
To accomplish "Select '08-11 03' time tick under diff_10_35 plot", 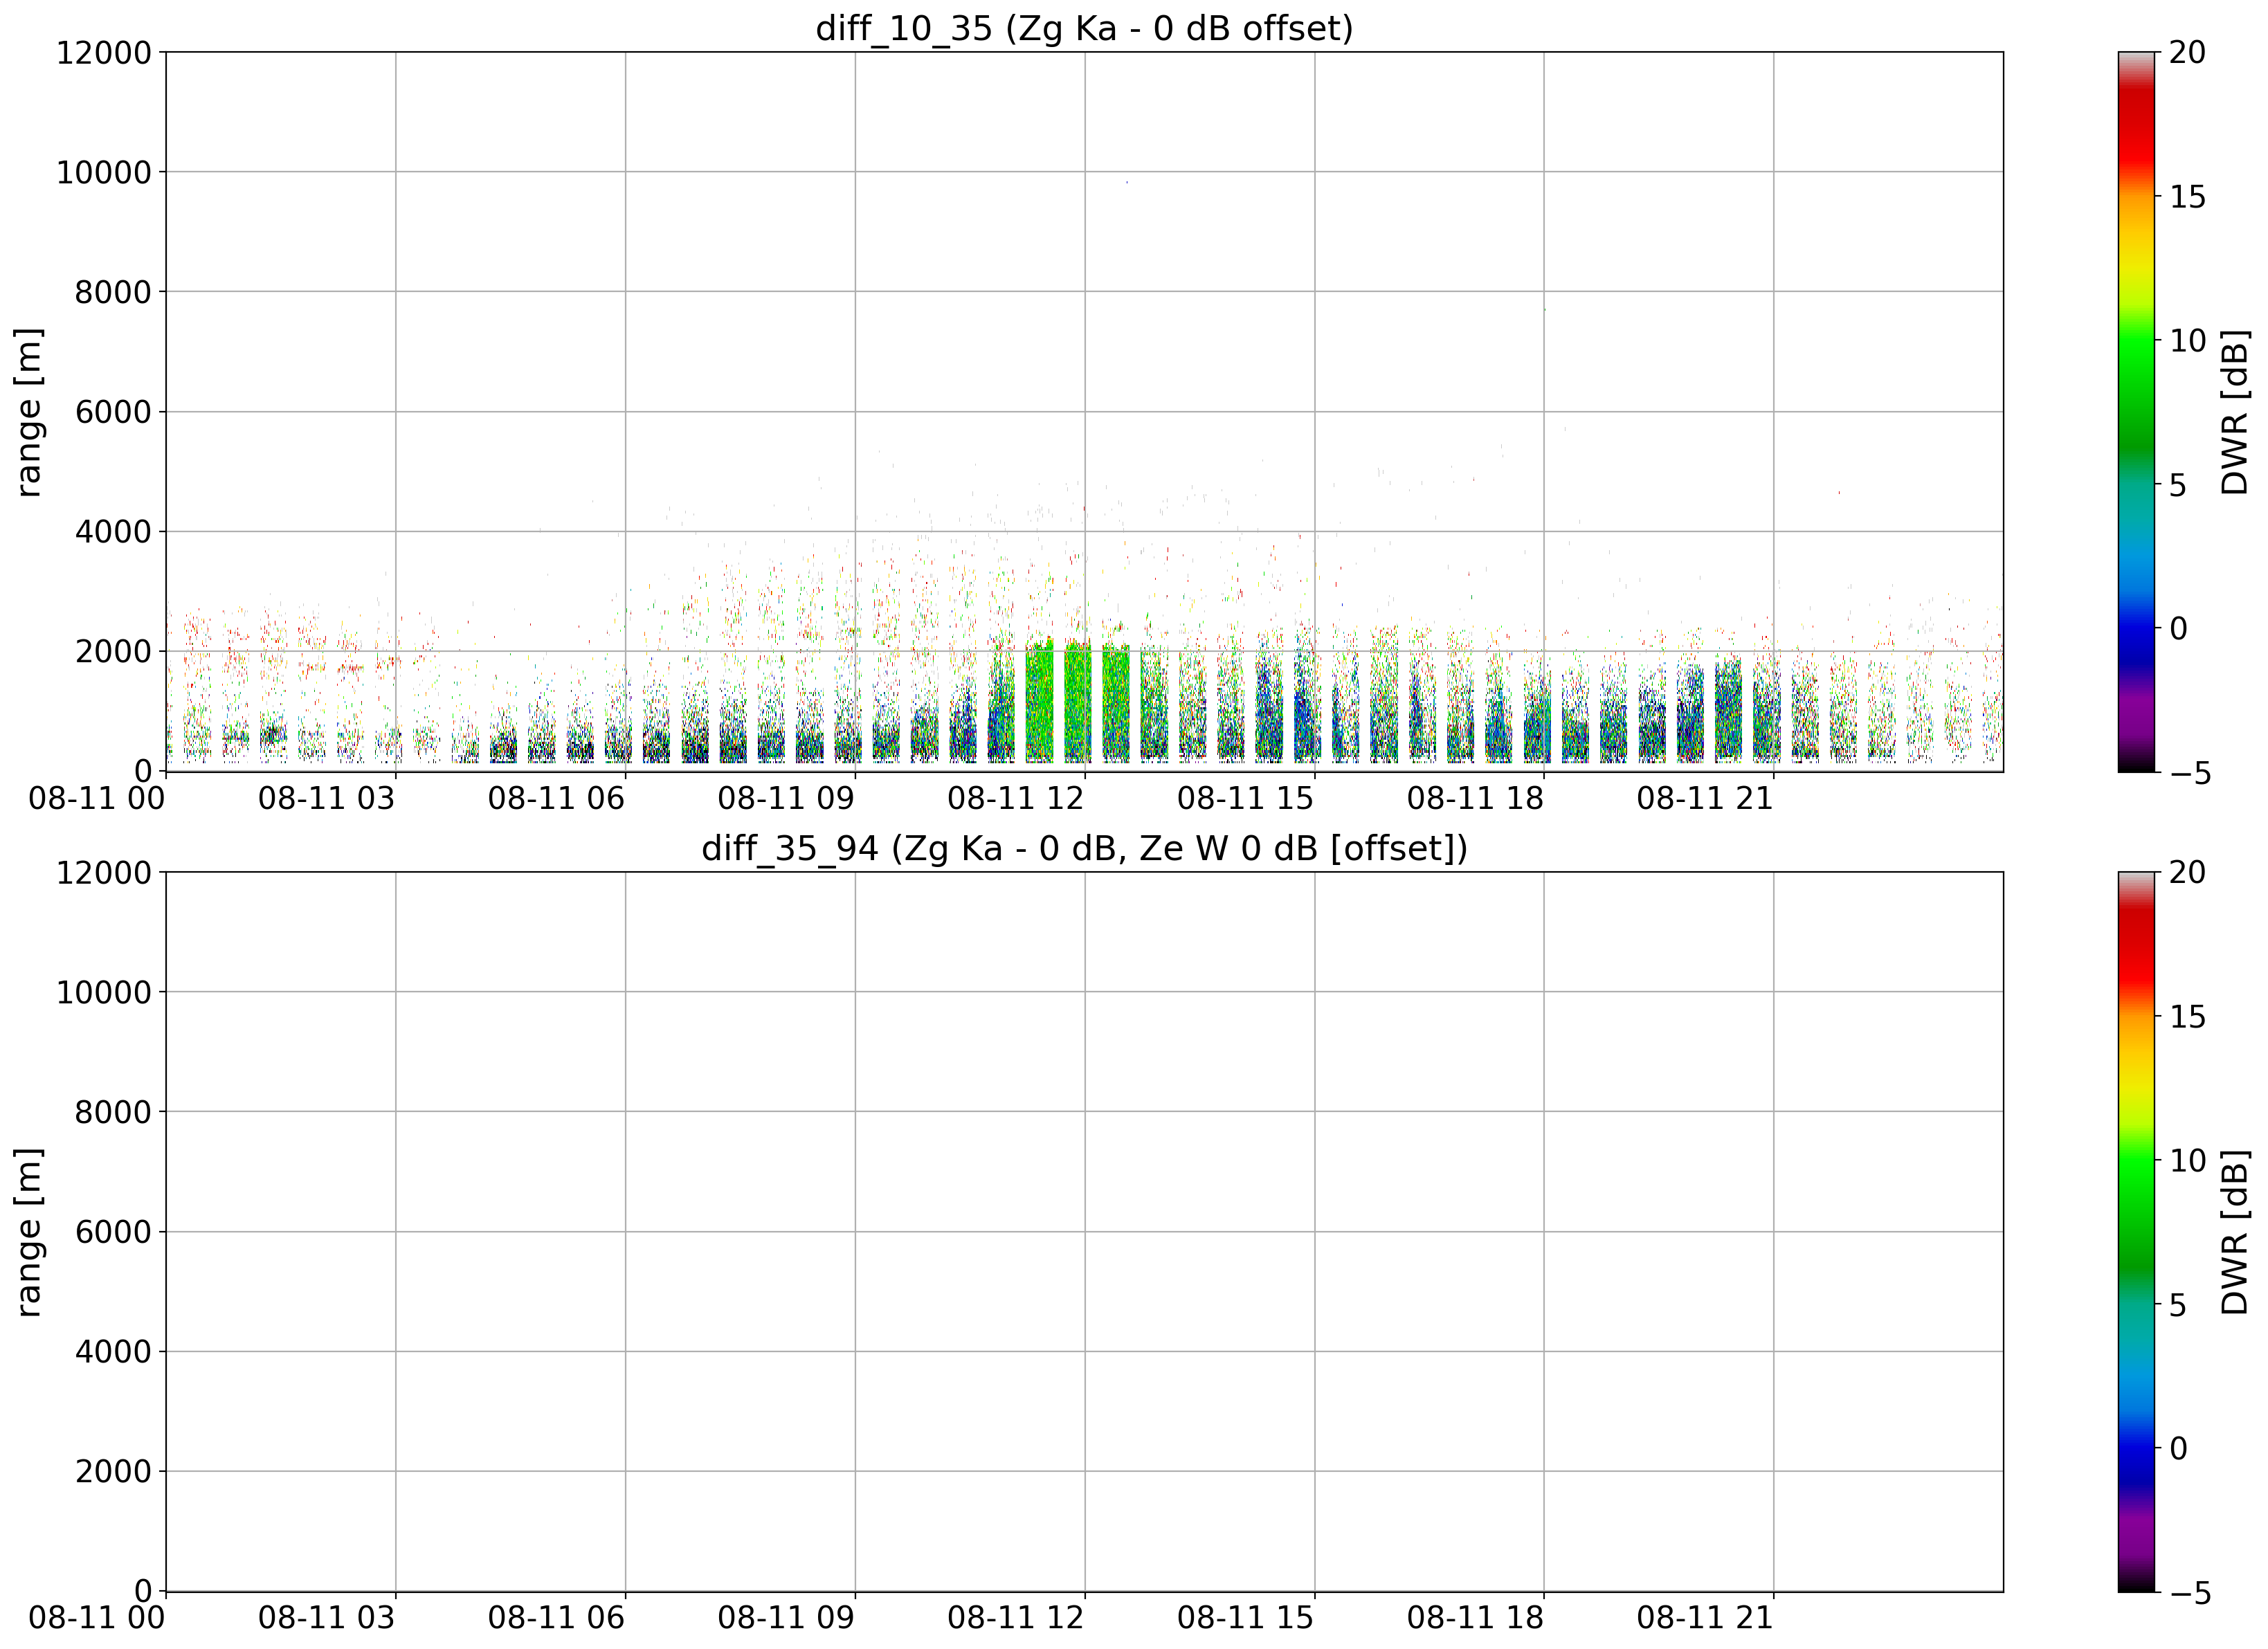I will [327, 799].
